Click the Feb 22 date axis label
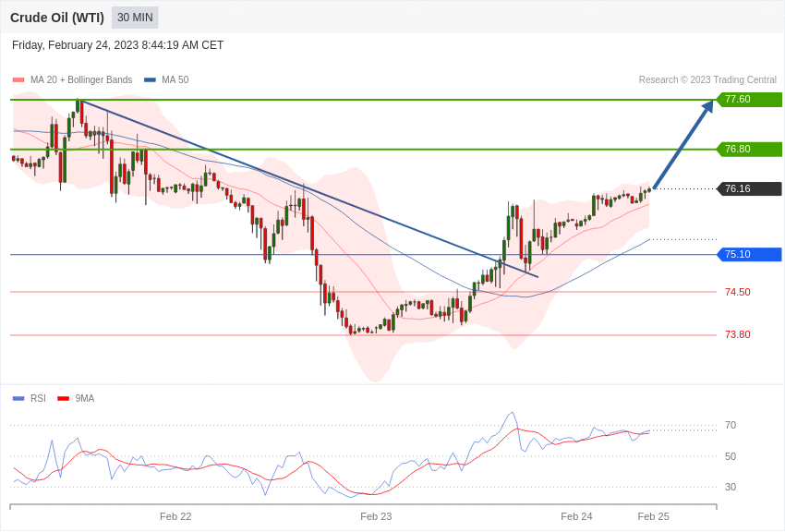This screenshot has width=785, height=532. pos(175,516)
